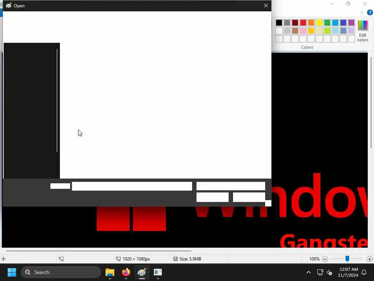Select the white color swatch
374x281 pixels.
click(279, 31)
